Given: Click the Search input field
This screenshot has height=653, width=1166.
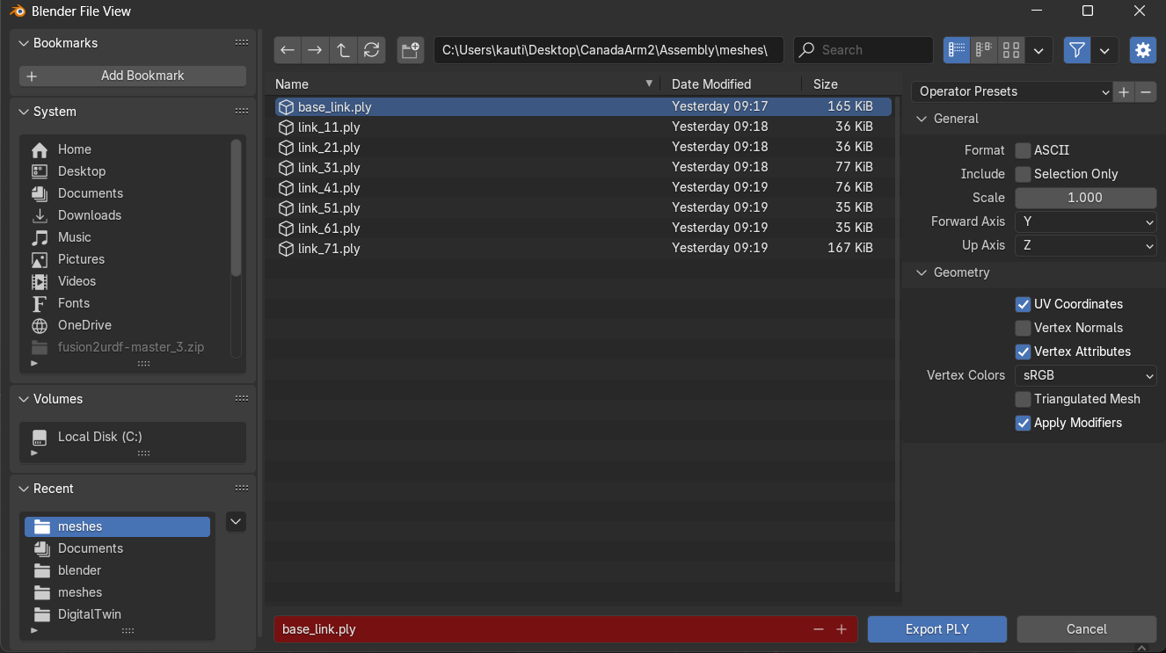Looking at the screenshot, I should coord(871,50).
